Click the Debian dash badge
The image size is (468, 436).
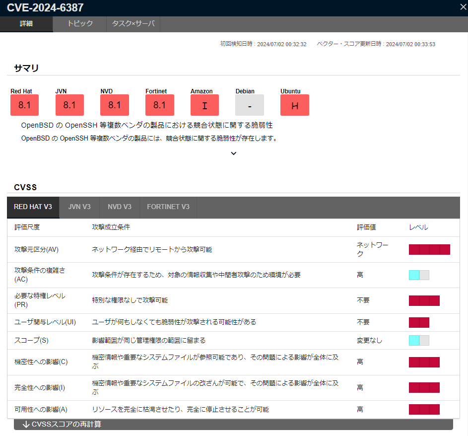point(250,105)
